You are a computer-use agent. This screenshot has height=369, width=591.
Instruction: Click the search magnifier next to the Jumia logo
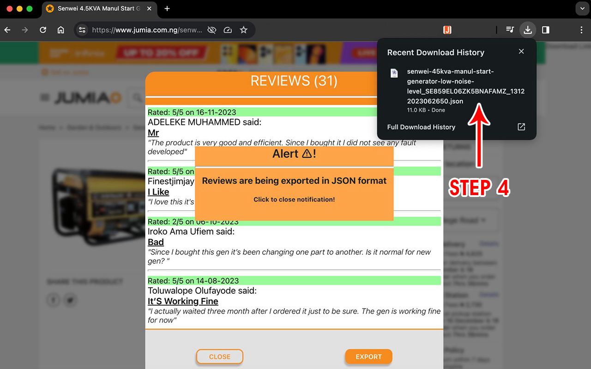(x=137, y=98)
